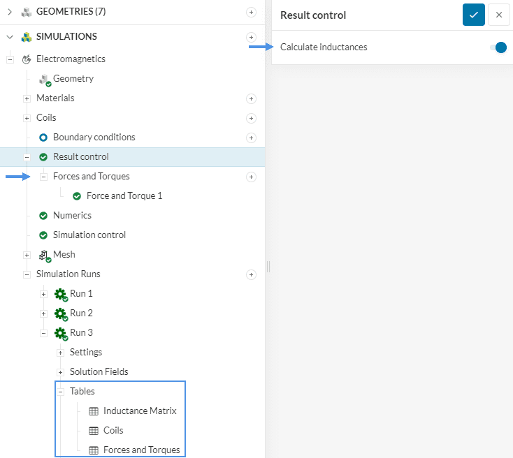The height and width of the screenshot is (458, 513).
Task: Select Numerics in the simulation tree
Action: [x=72, y=216]
